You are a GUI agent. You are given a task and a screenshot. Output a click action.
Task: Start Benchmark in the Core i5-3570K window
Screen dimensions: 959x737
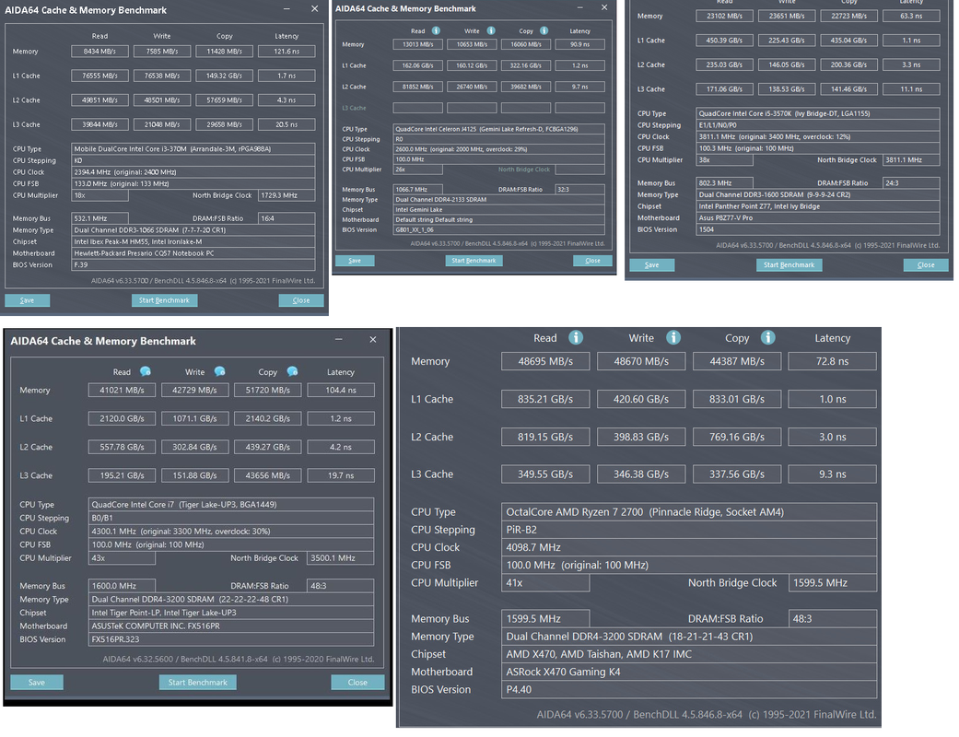[789, 264]
